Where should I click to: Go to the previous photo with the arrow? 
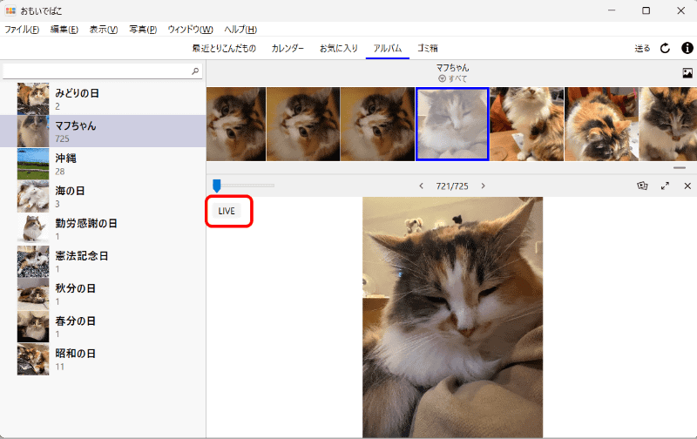(421, 186)
